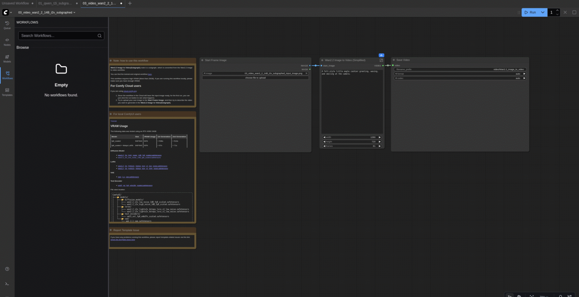Image resolution: width=579 pixels, height=297 pixels.
Task: Collapse the Save Video node
Action: click(x=394, y=60)
